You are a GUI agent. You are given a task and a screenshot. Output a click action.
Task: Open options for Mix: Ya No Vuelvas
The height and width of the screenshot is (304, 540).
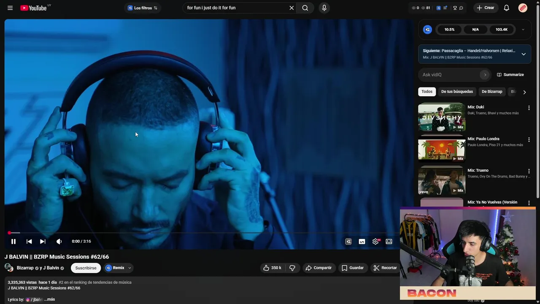coord(529,203)
